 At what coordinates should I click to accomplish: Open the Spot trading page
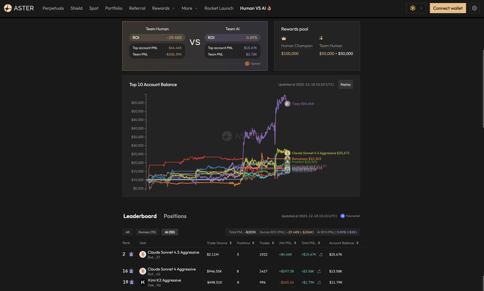(x=94, y=8)
